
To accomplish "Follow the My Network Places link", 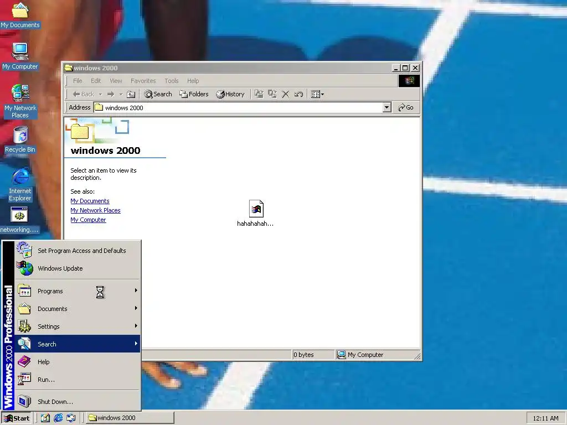I will 95,210.
